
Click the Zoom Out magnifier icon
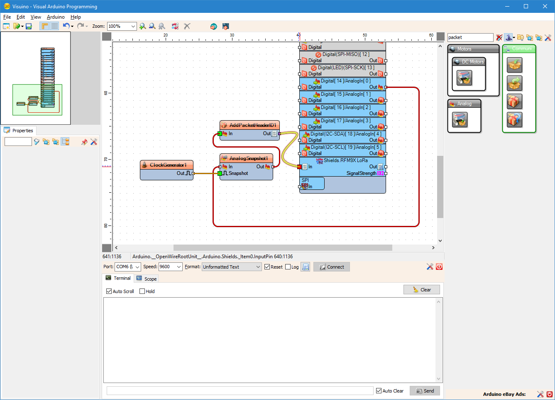pyautogui.click(x=152, y=26)
